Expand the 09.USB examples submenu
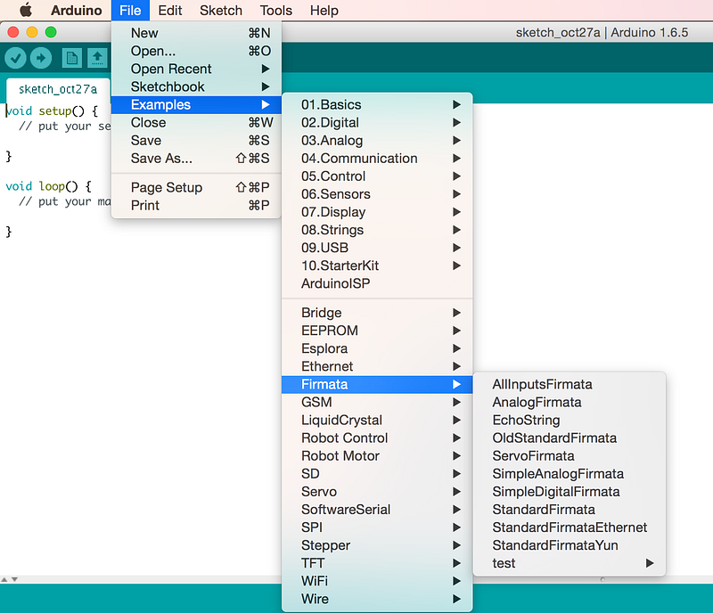The image size is (713, 613). coord(377,248)
